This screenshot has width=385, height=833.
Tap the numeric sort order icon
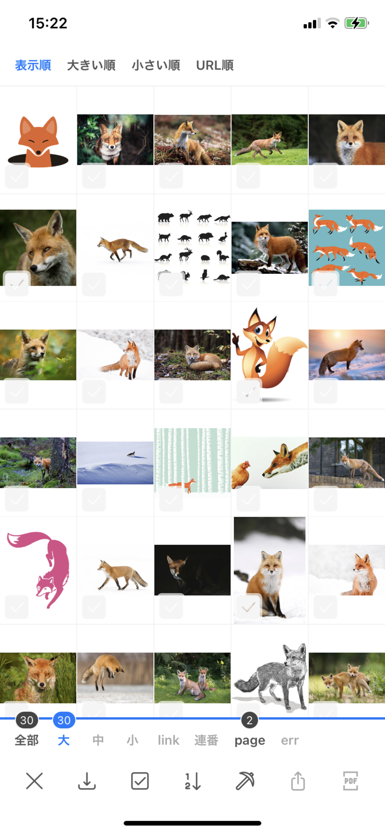[x=193, y=781]
